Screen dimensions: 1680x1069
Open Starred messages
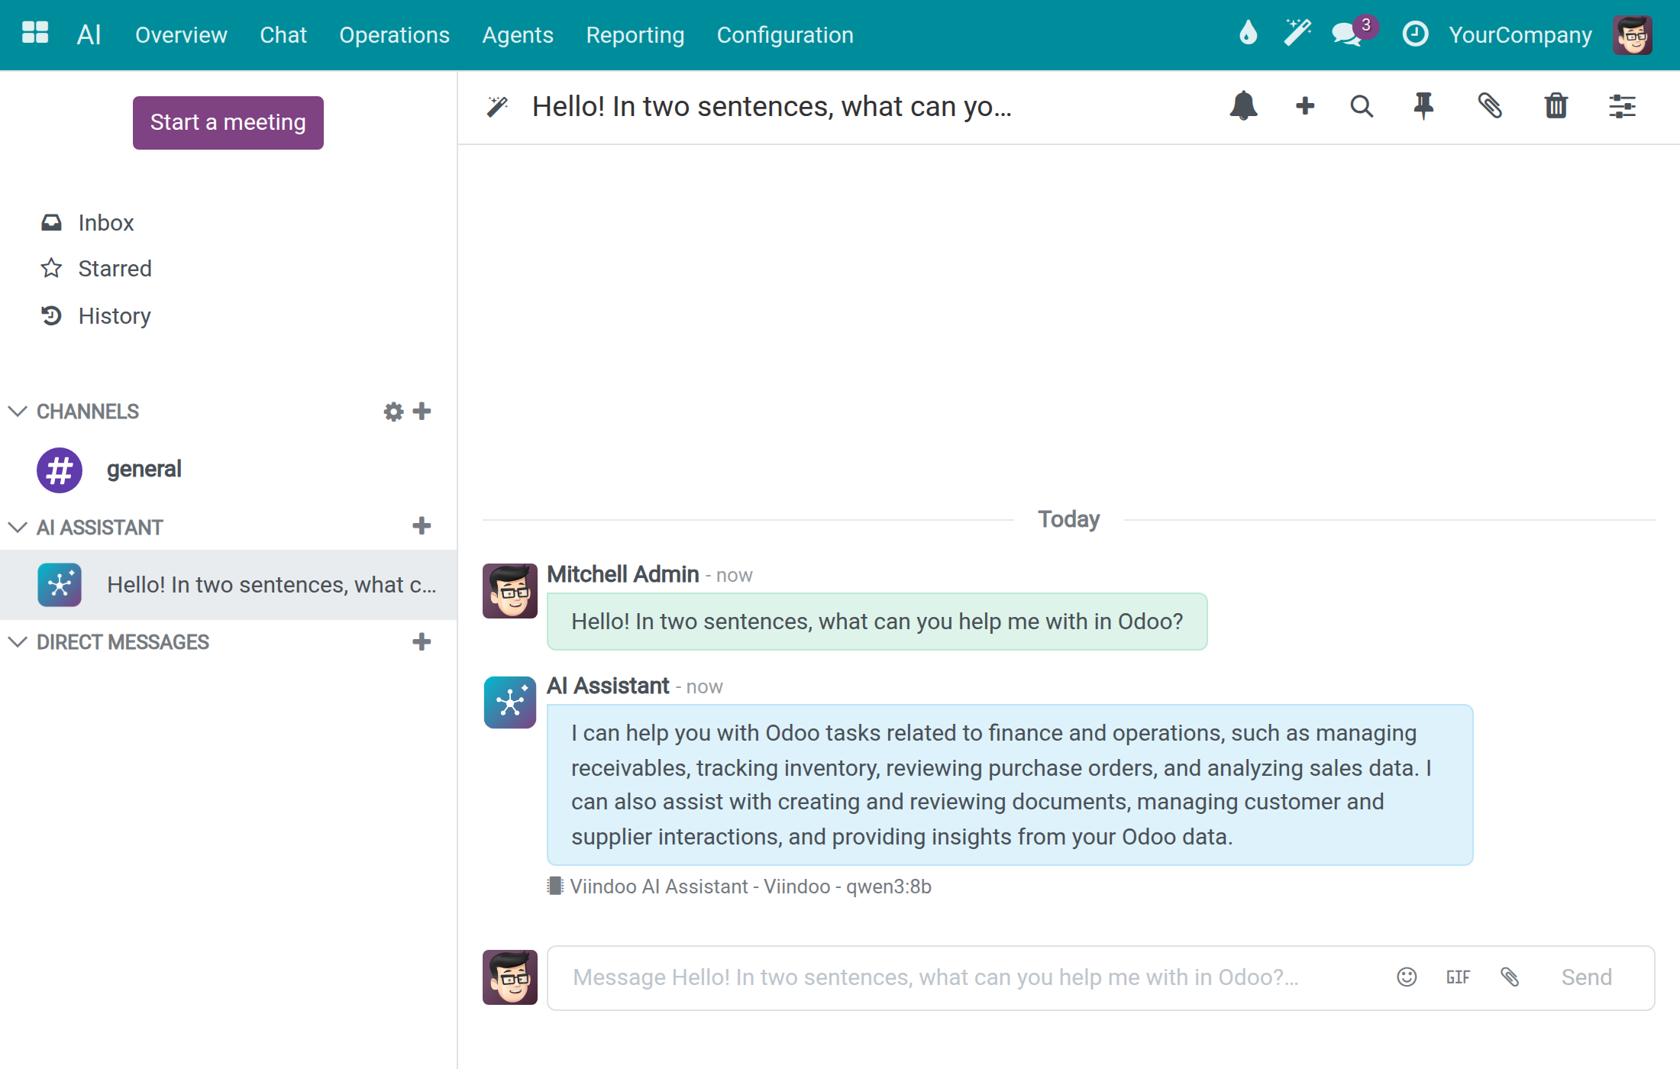click(115, 269)
